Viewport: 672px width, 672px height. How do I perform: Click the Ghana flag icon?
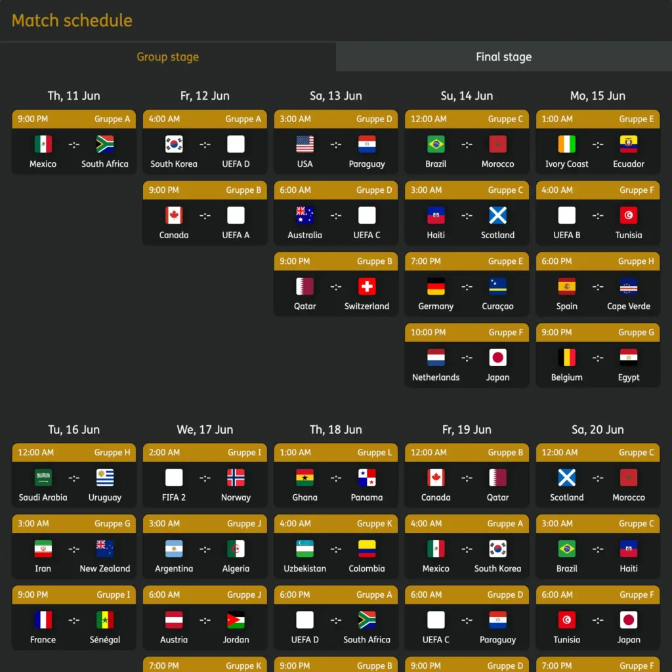[x=305, y=478]
